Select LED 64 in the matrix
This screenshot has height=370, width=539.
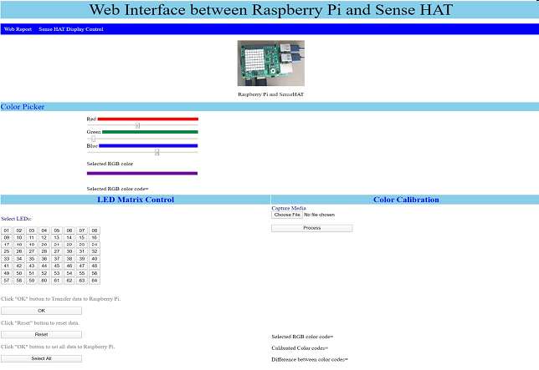click(x=95, y=281)
